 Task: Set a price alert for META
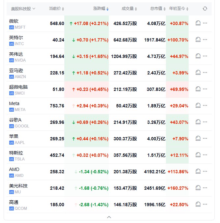coord(198,105)
